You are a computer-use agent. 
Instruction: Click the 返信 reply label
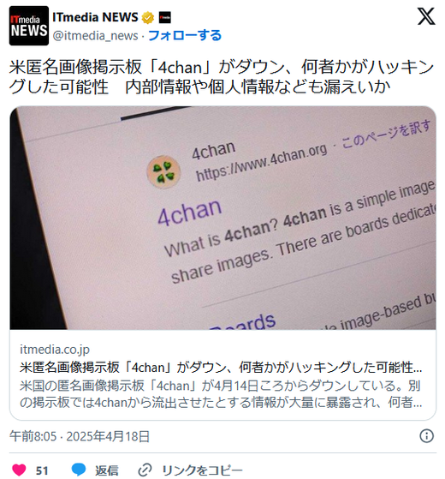coord(106,470)
